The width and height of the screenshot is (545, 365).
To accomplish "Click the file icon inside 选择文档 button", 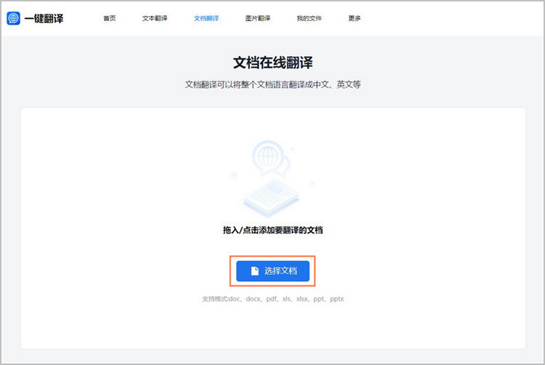I will click(x=254, y=270).
